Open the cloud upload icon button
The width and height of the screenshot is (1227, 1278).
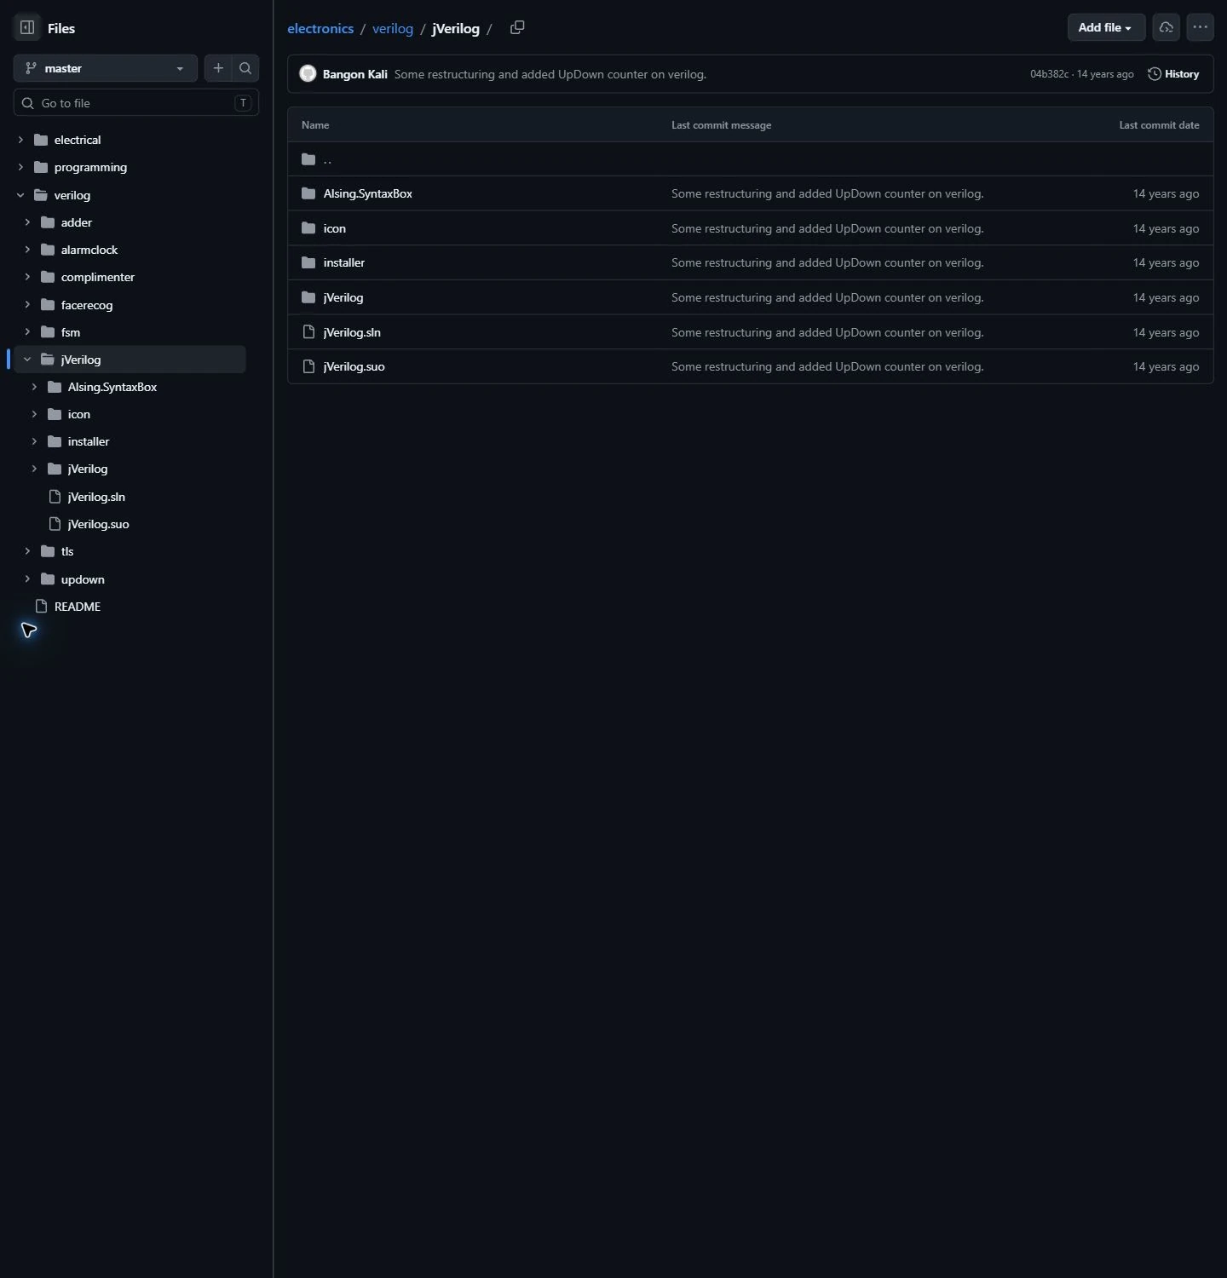[1166, 27]
